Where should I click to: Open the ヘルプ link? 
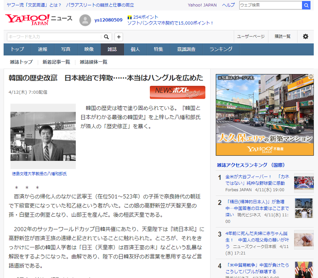pyautogui.click(x=229, y=5)
